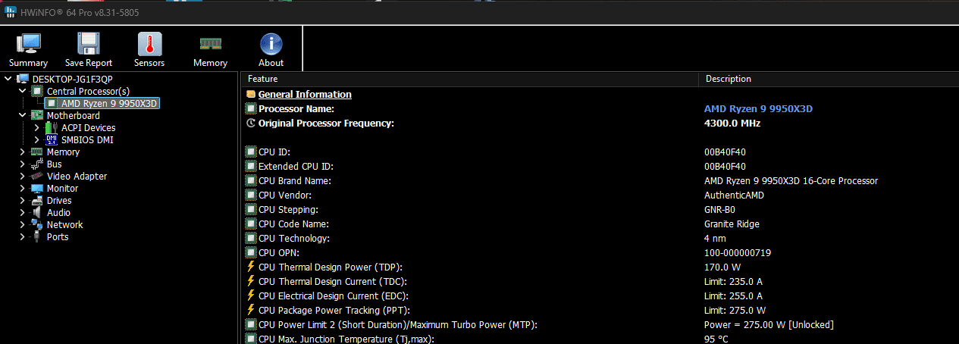This screenshot has width=959, height=344.
Task: Select Bus in the device tree
Action: [x=54, y=164]
